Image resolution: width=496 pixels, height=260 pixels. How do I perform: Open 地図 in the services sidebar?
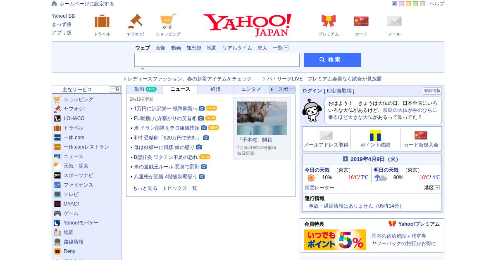(x=69, y=232)
